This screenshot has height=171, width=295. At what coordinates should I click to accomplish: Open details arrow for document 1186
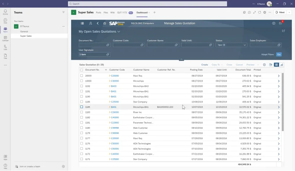pos(279,102)
